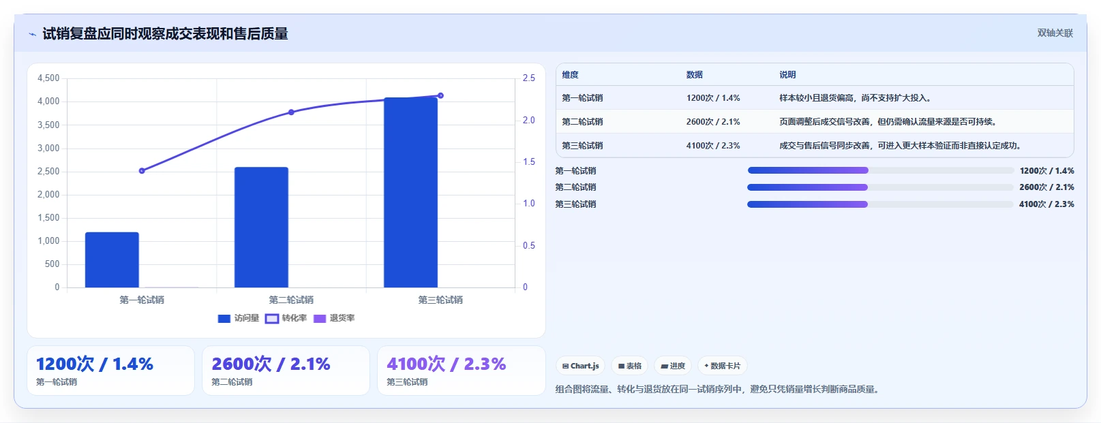Click line point above 第一轮试销
The image size is (1101, 423).
142,170
